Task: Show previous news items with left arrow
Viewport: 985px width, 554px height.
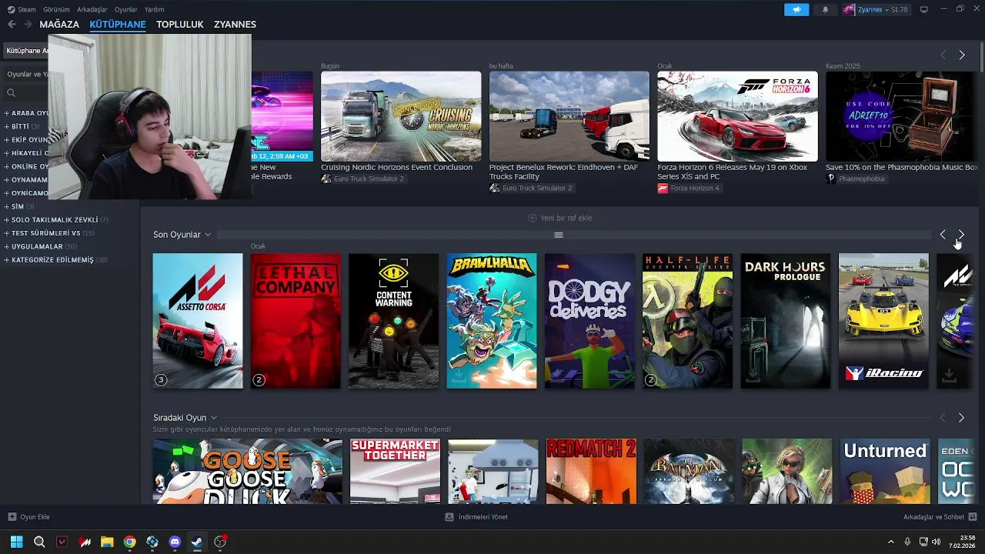Action: coord(943,55)
